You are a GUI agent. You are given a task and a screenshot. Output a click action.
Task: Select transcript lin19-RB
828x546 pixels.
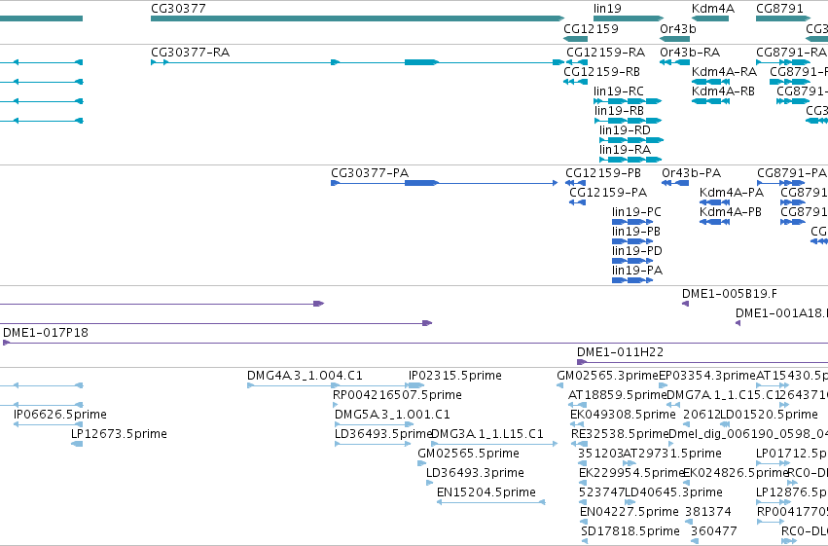[x=619, y=110]
